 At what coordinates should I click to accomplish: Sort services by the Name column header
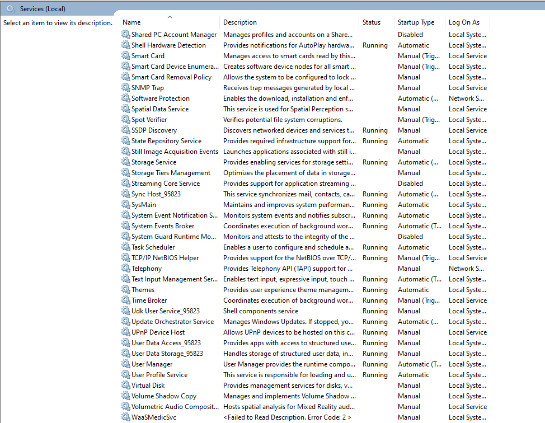tap(131, 22)
